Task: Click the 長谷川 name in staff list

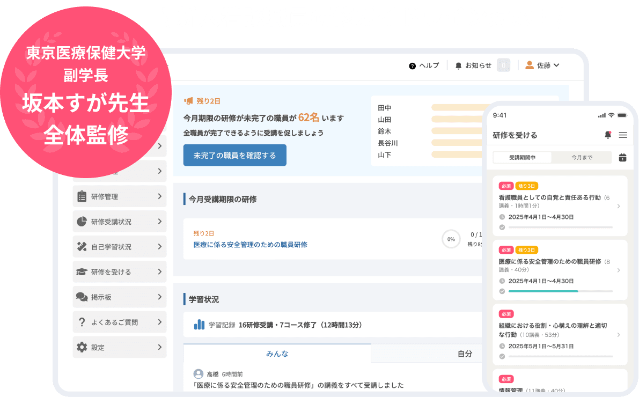Action: pos(387,143)
